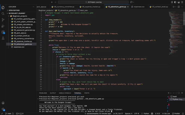Go back with the left navigation arrow

[52, 2]
